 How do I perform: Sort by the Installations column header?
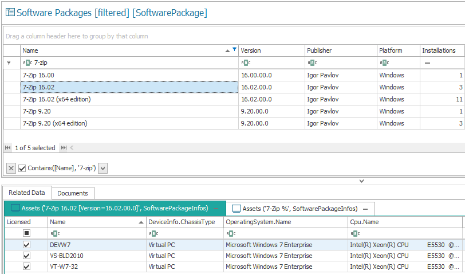(x=442, y=50)
